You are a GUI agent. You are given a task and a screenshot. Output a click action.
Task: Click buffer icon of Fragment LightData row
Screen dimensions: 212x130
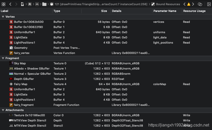[x=11, y=94]
